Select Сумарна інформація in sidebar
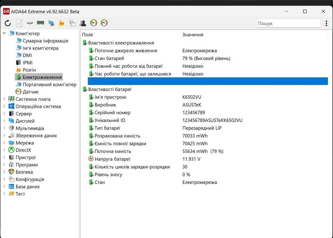The width and height of the screenshot is (333, 238). pos(45,41)
